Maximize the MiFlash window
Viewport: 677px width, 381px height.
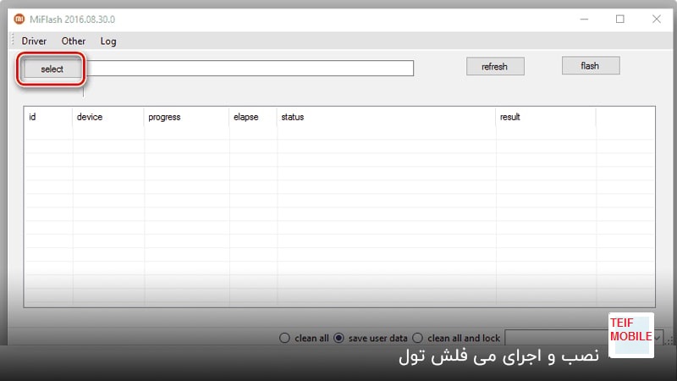(620, 19)
